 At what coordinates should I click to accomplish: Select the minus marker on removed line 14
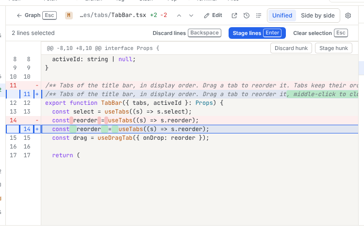tap(37, 120)
